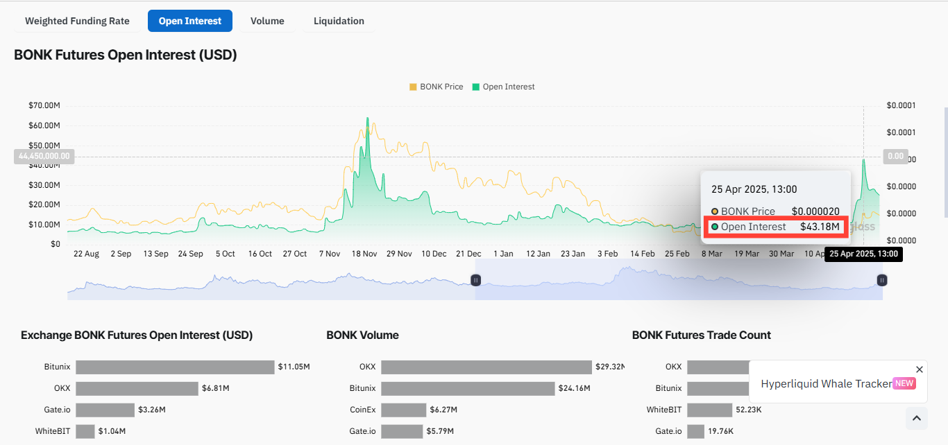Screen dimensions: 948x445
Task: Toggle BONK Price series via legend label
Action: coord(441,87)
